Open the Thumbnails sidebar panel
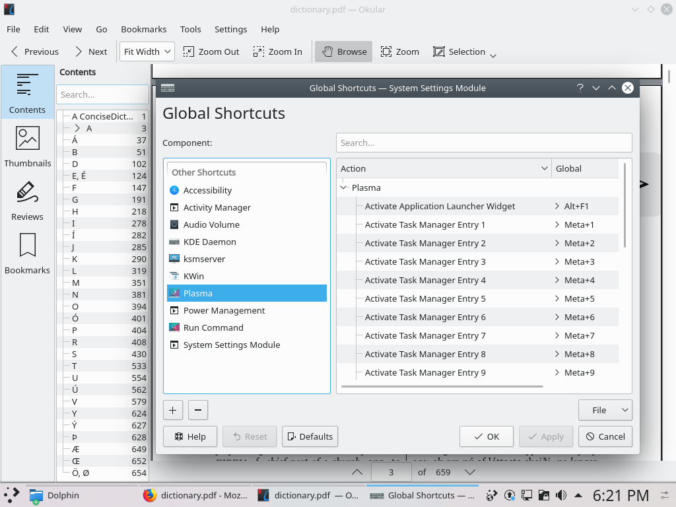The image size is (676, 507). 27,147
